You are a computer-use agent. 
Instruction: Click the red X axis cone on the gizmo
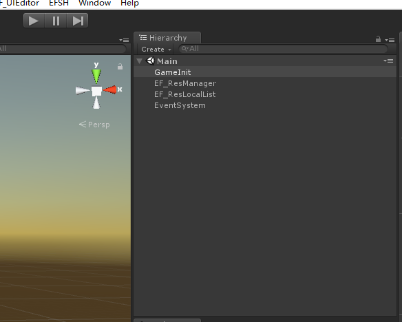[109, 89]
